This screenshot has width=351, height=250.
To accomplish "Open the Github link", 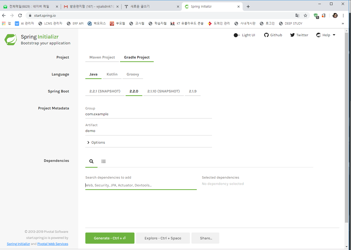I will 273,35.
